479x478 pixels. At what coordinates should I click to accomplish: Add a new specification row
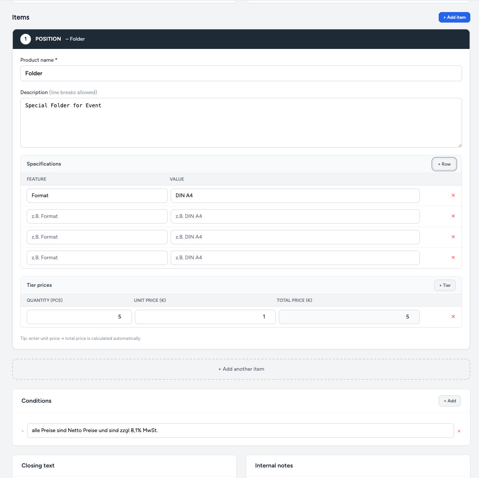tap(444, 164)
